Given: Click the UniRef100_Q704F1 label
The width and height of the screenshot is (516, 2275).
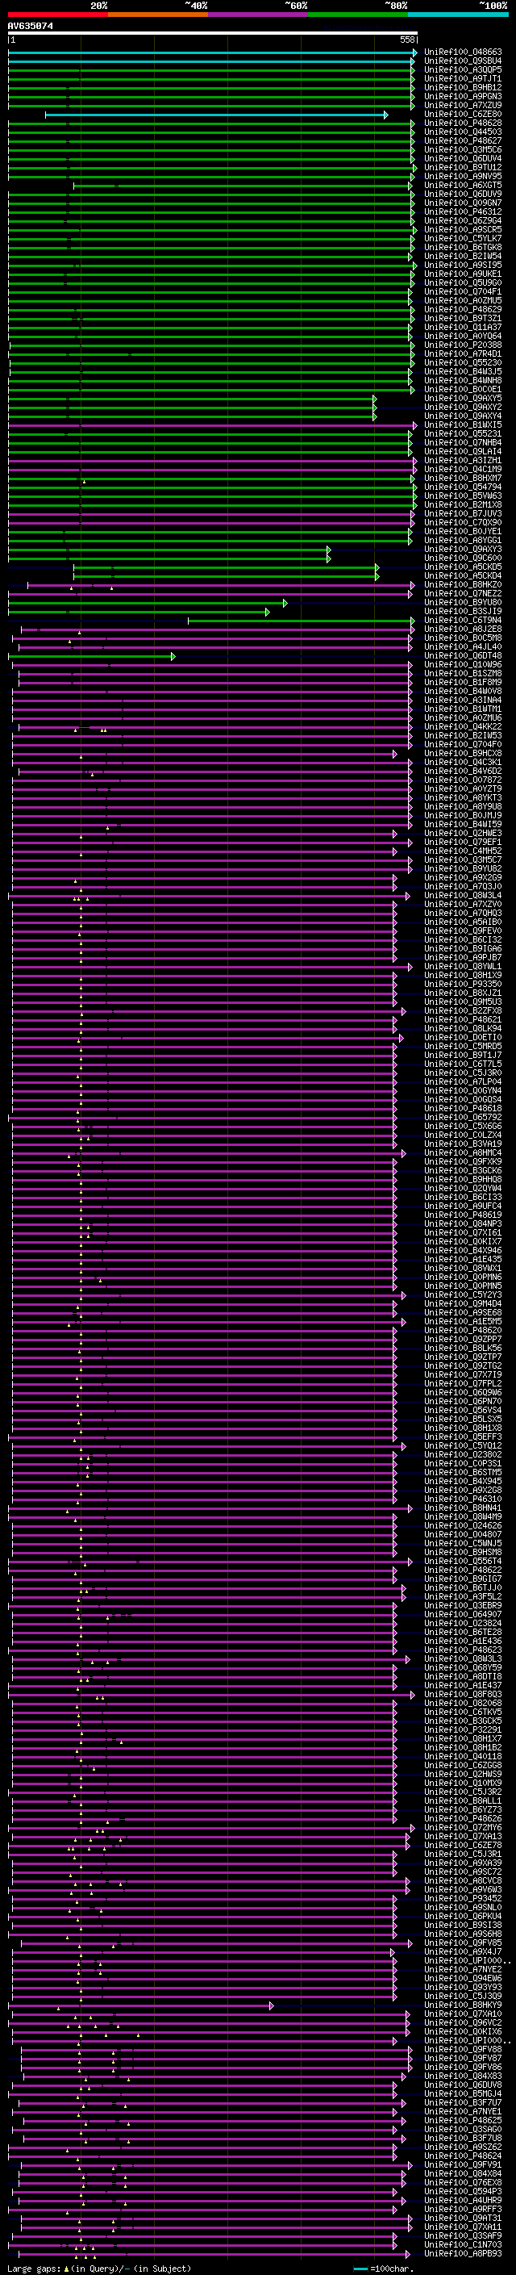Looking at the screenshot, I should click(x=463, y=291).
